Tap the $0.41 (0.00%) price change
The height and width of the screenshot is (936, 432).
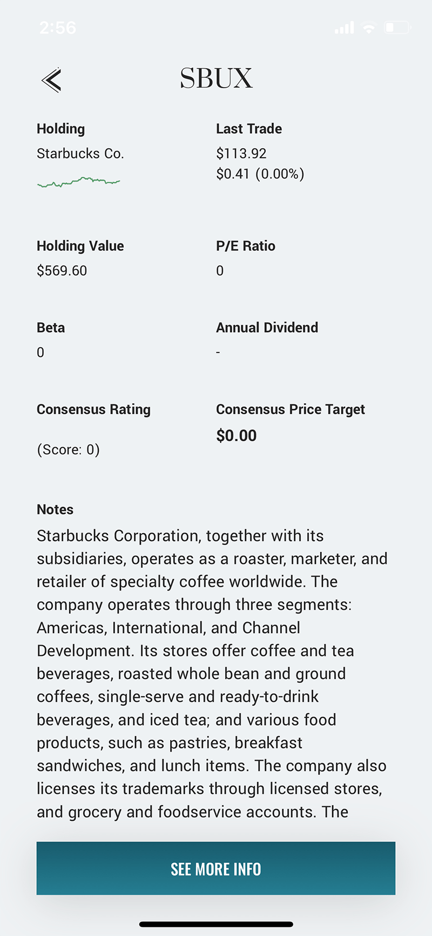tap(260, 174)
